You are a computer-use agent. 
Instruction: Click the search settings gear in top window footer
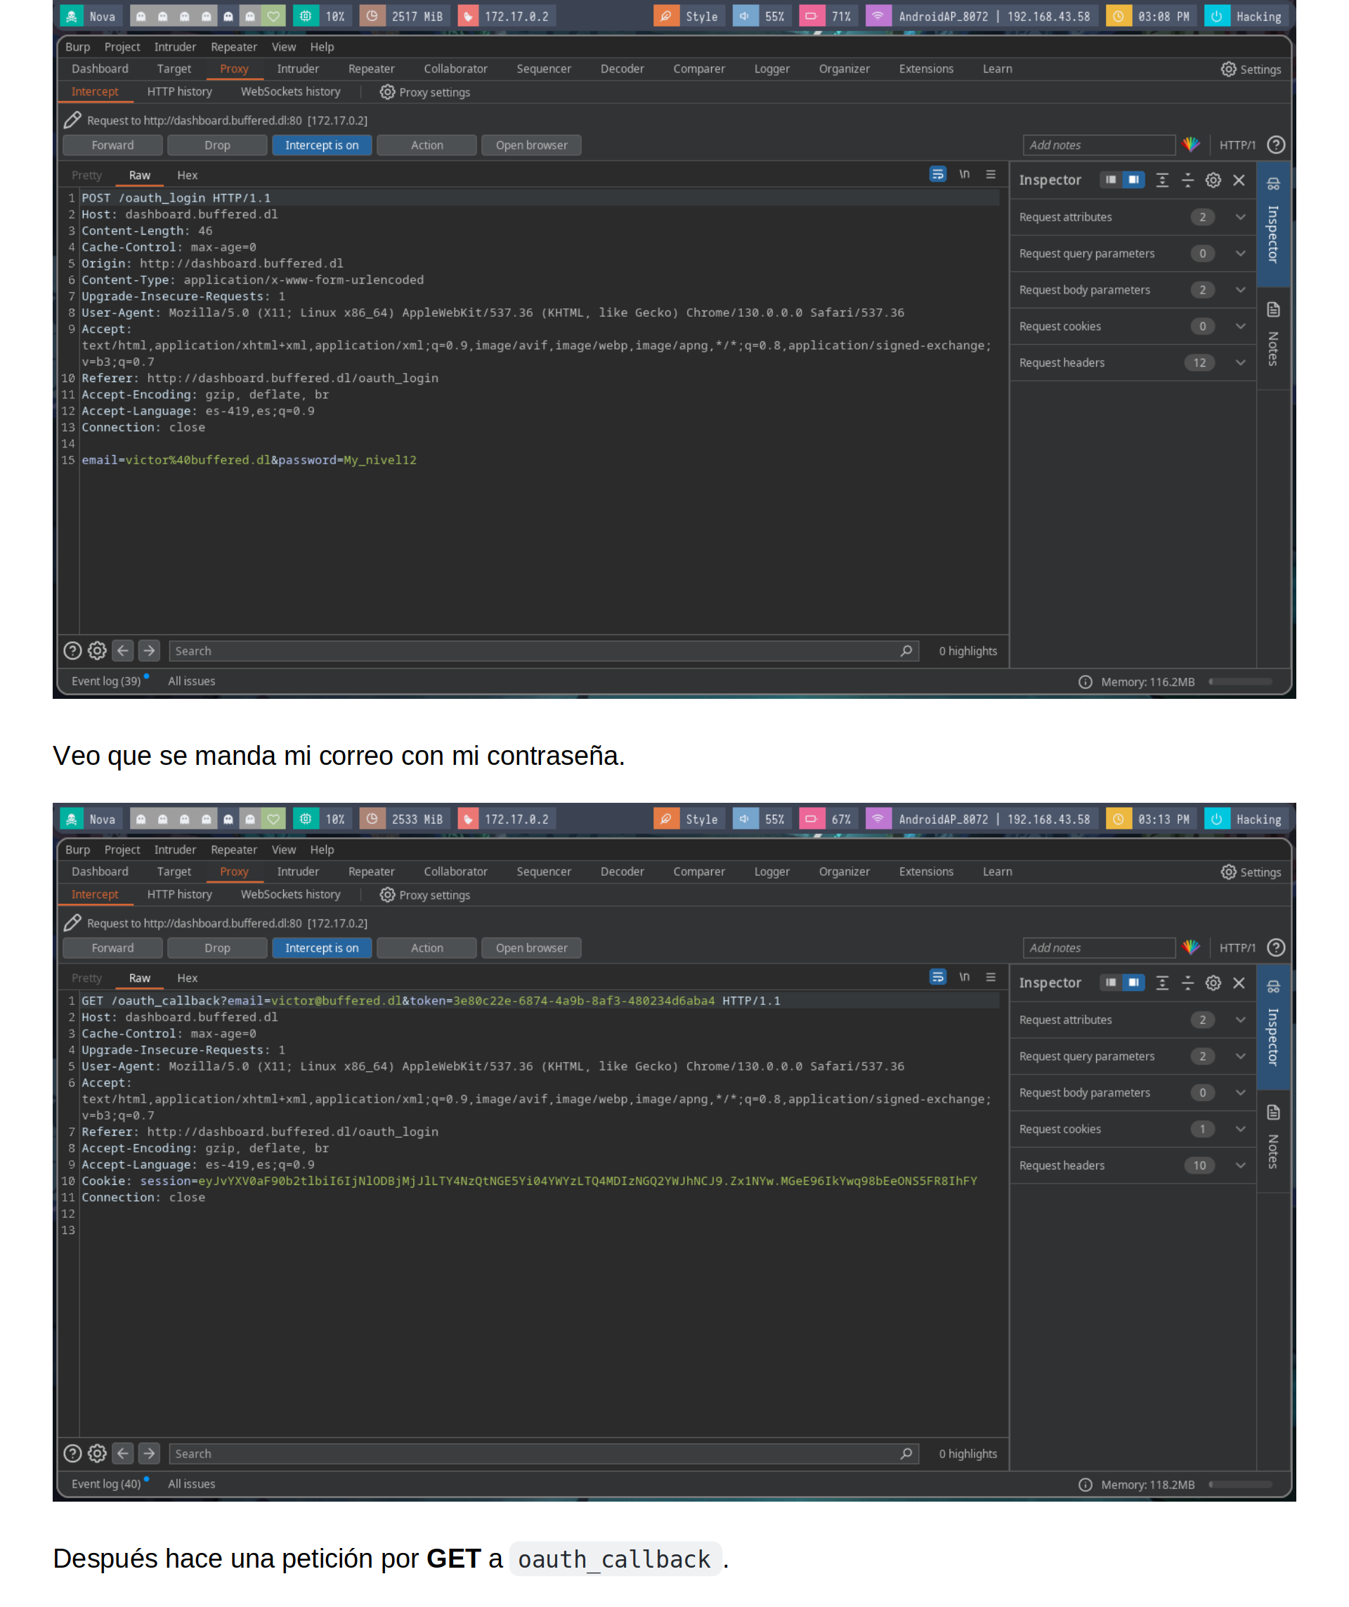97,650
